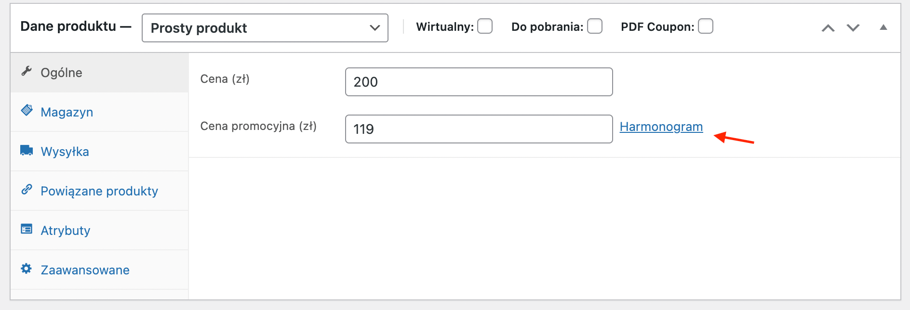Click the wrench icon beside Ogólne
The width and height of the screenshot is (910, 310).
[x=27, y=71]
